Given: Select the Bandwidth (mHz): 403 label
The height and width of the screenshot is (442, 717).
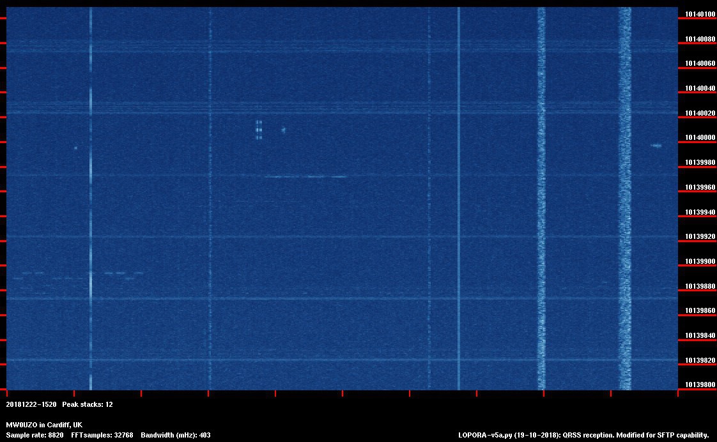Looking at the screenshot, I should coord(176,435).
